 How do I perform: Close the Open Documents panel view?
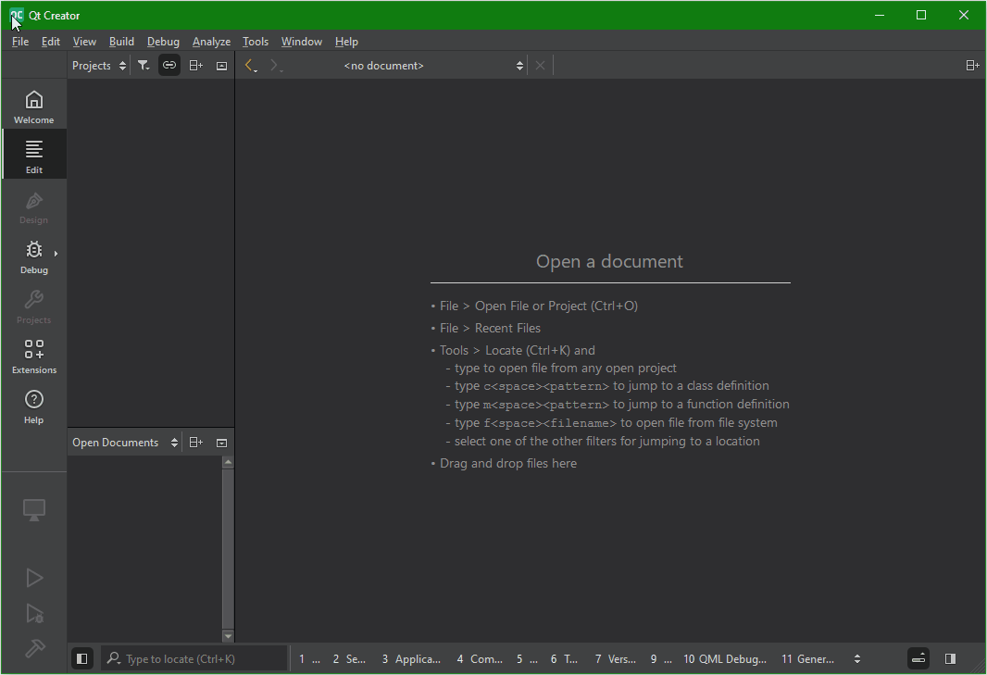point(221,443)
